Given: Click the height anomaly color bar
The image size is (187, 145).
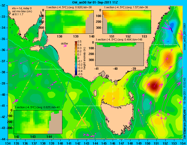Looking at the screenshot, I should [x=76, y=58].
